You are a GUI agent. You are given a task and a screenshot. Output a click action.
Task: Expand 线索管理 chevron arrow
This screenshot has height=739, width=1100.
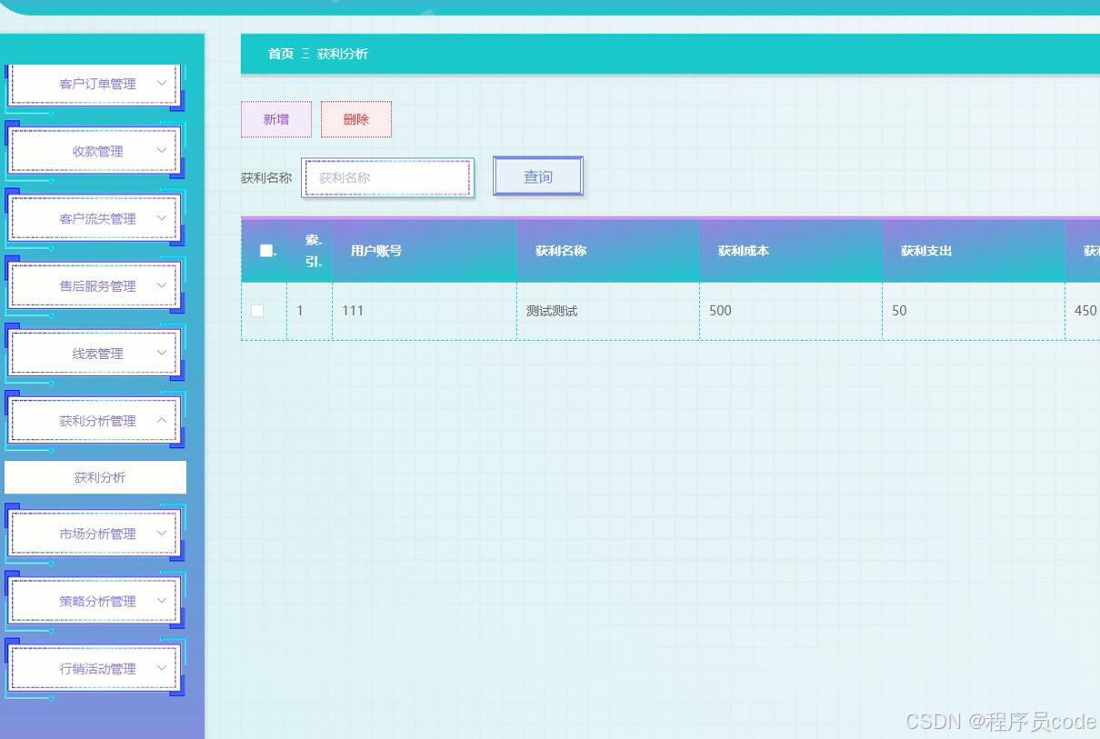tap(162, 353)
